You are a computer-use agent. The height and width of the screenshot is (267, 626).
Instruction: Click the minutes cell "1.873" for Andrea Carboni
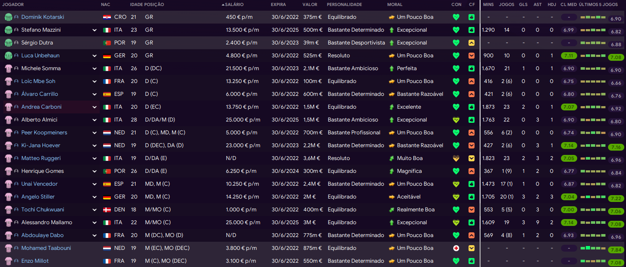click(488, 107)
